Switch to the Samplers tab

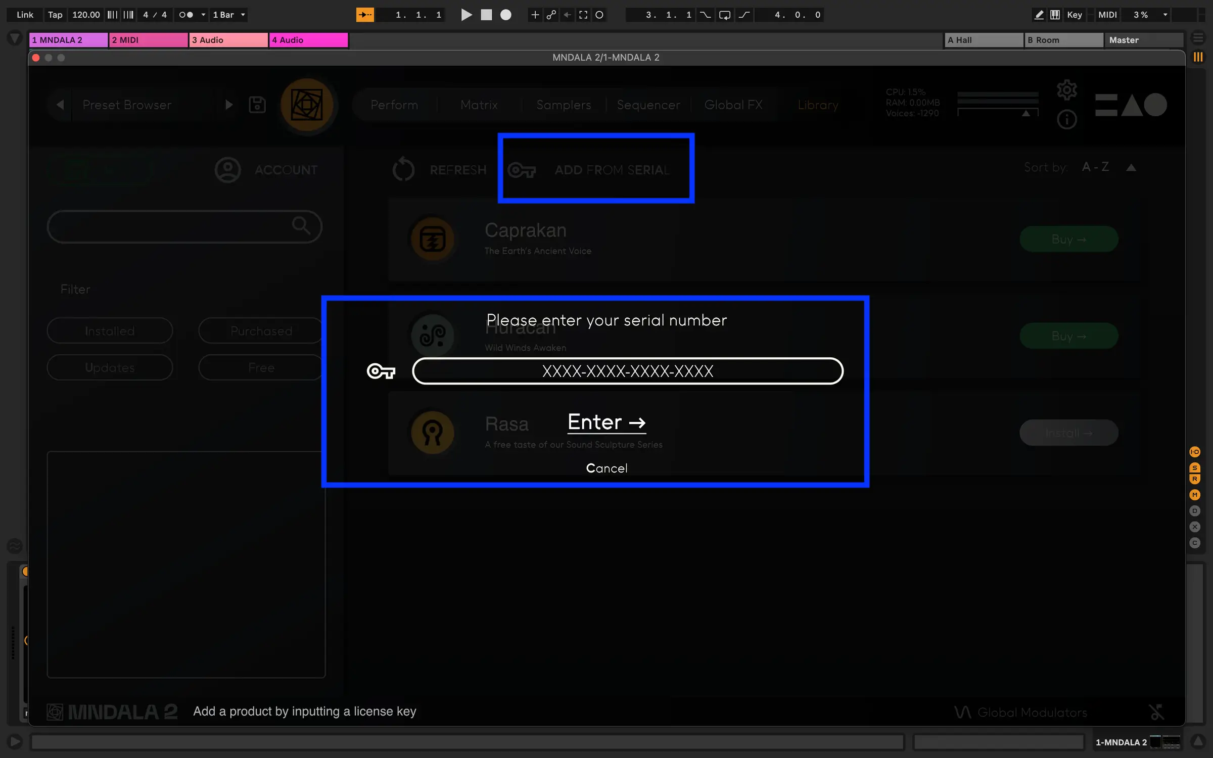tap(564, 105)
